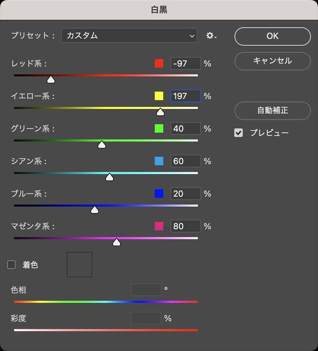318x351 pixels.
Task: Click the ブルー系 value field showing 20
Action: point(185,194)
